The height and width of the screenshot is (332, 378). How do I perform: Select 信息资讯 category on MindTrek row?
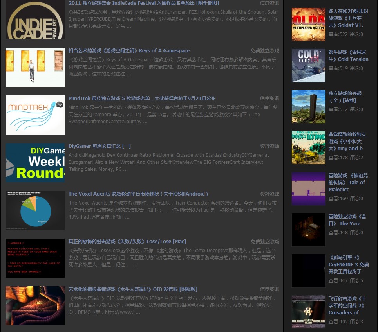[x=269, y=99]
